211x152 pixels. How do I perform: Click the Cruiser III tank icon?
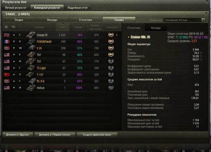coord(31,35)
